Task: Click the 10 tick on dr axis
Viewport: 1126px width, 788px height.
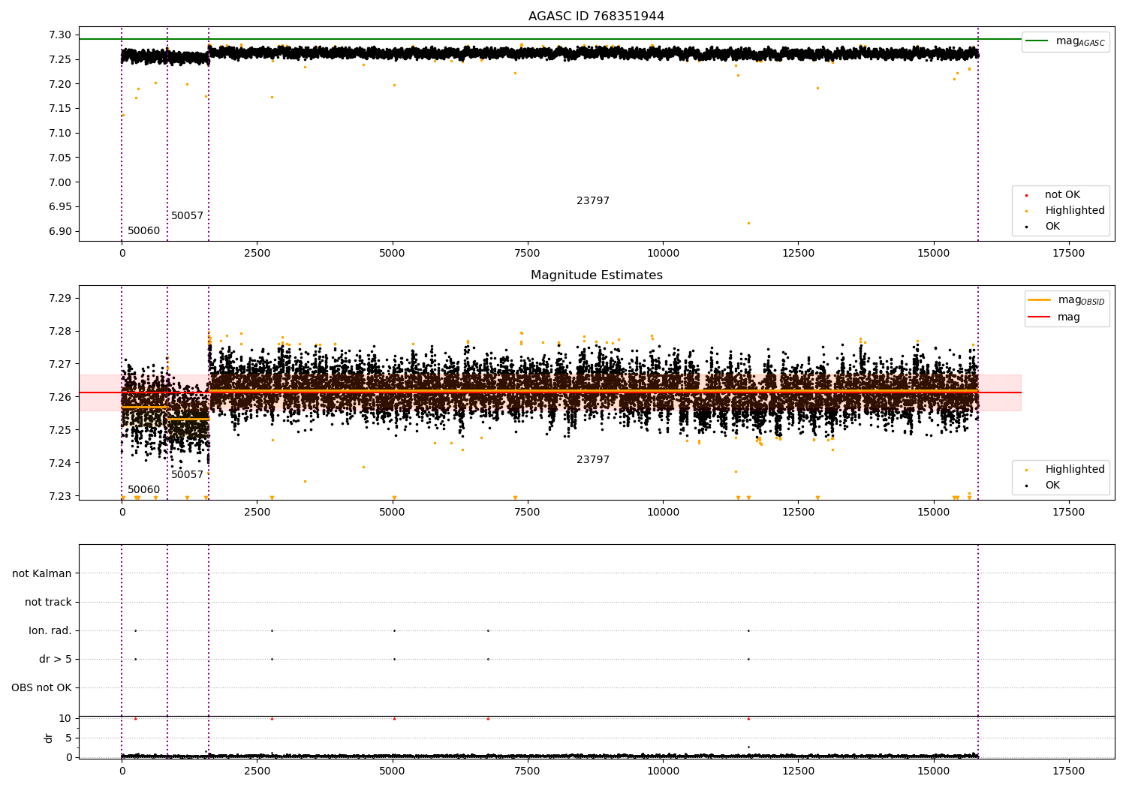Action: [65, 718]
